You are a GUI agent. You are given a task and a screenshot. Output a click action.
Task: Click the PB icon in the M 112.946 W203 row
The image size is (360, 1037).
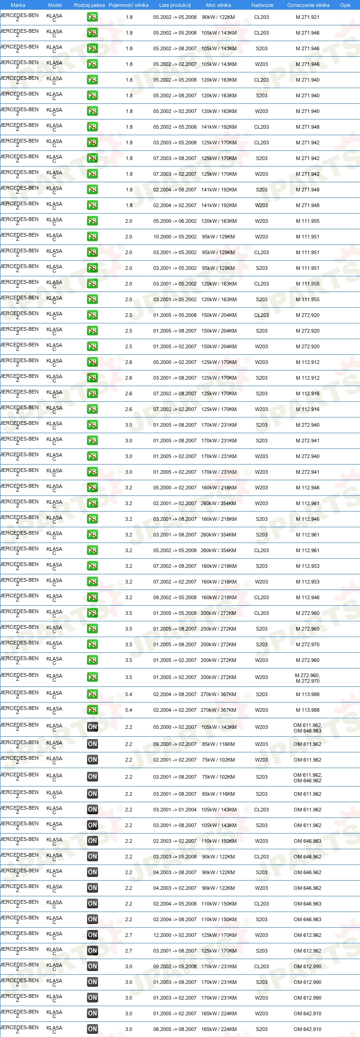pyautogui.click(x=93, y=488)
